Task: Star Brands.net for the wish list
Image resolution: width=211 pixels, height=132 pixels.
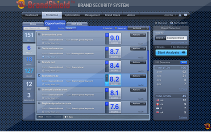Action: [43, 71]
